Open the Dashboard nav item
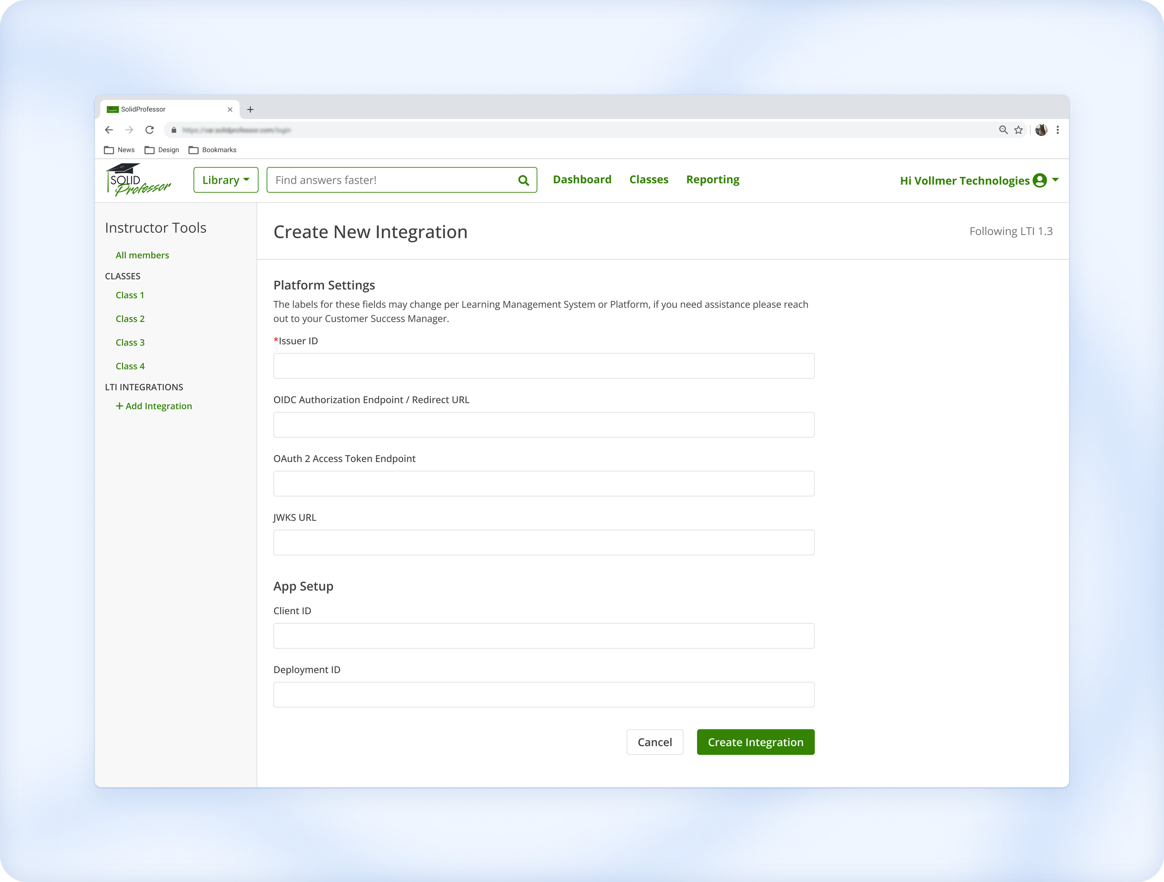Image resolution: width=1164 pixels, height=882 pixels. tap(582, 179)
